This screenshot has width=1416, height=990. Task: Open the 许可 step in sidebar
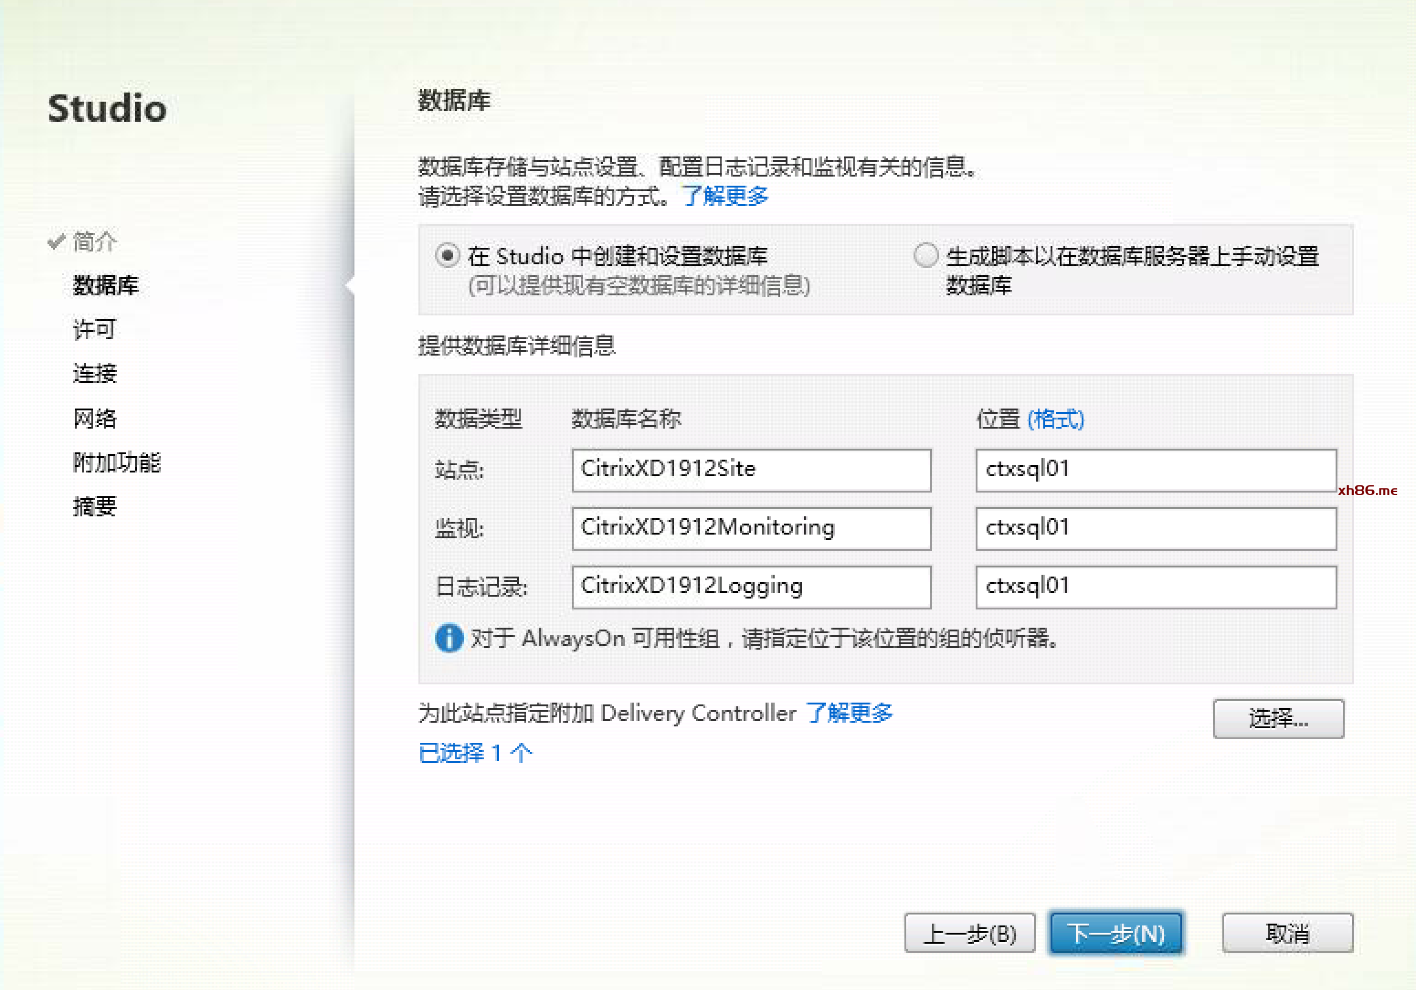tap(94, 329)
